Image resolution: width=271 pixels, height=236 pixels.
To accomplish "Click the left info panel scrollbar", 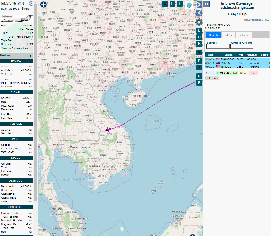I will point(35,102).
